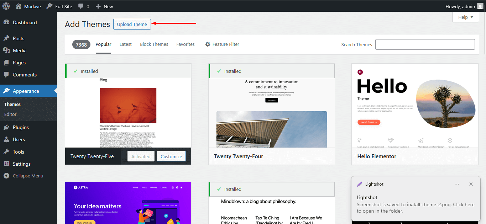Click Users in the sidebar
The image size is (486, 224).
(x=19, y=139)
